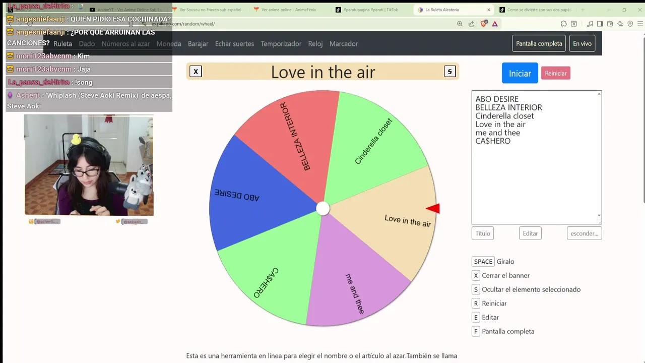Click the Título button
This screenshot has width=645, height=363.
coord(483,233)
